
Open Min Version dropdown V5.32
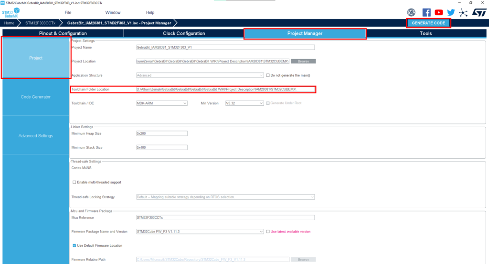click(x=244, y=103)
